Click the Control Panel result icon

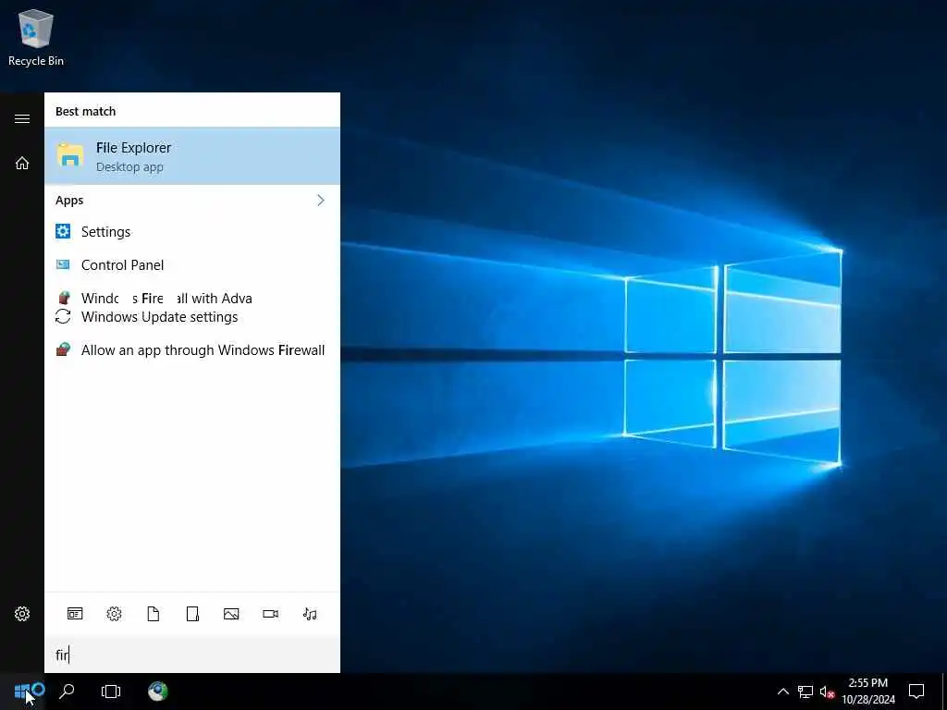(x=63, y=264)
